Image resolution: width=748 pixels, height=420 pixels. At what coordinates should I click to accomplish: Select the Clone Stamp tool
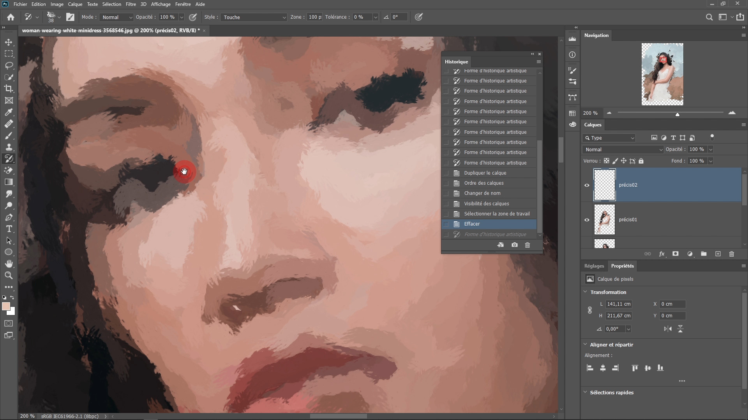[9, 147]
